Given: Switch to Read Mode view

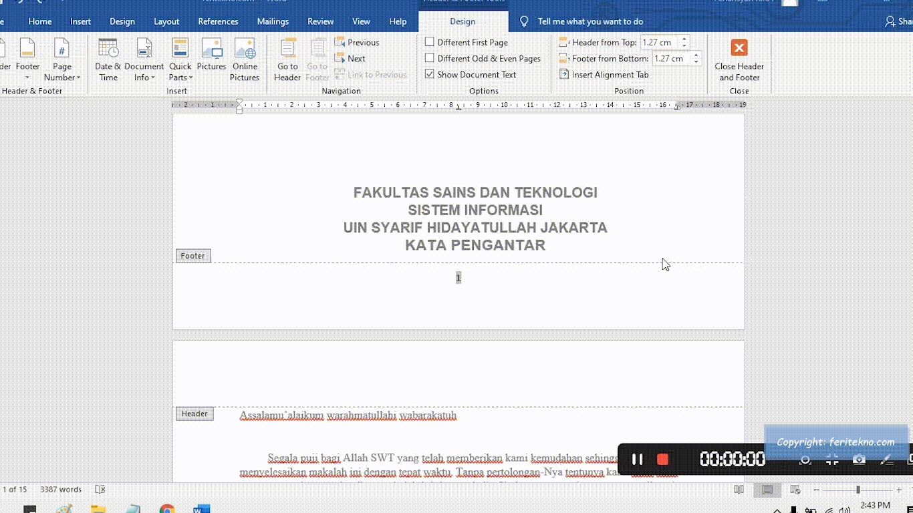Looking at the screenshot, I should click(x=739, y=490).
